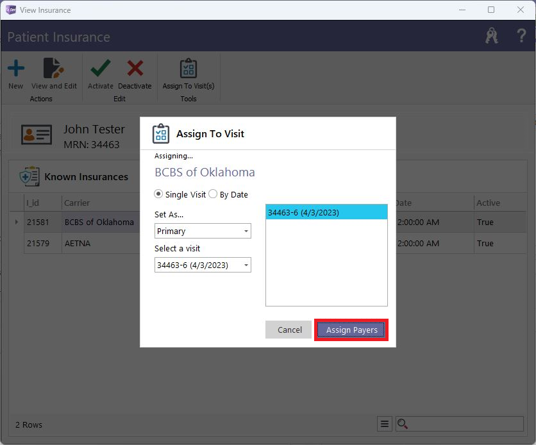536x445 pixels.
Task: Open the Set As Primary dropdown
Action: (x=203, y=231)
